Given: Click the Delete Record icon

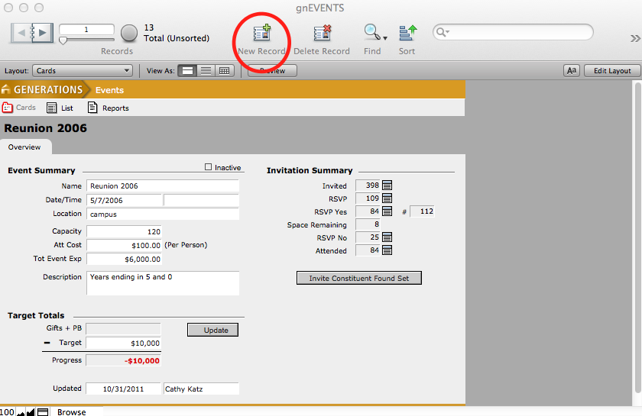Looking at the screenshot, I should pyautogui.click(x=322, y=33).
